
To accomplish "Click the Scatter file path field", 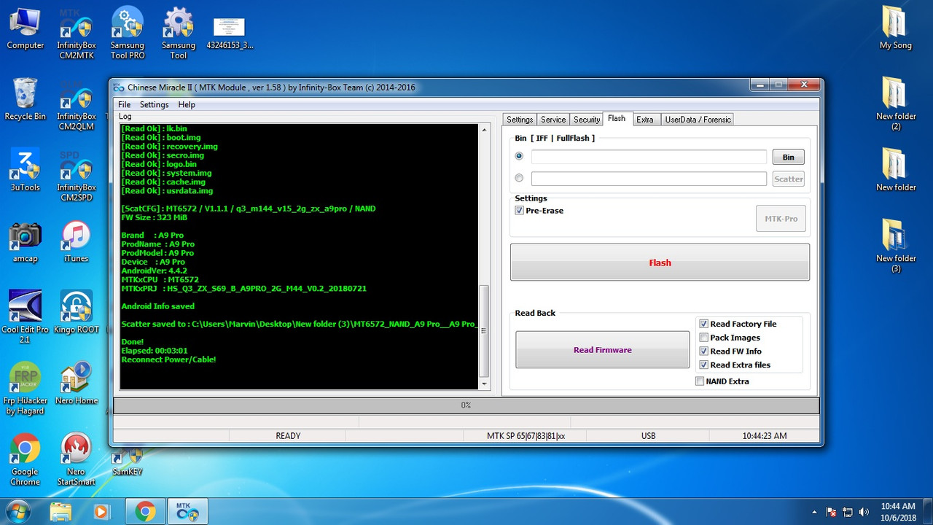I will (649, 179).
